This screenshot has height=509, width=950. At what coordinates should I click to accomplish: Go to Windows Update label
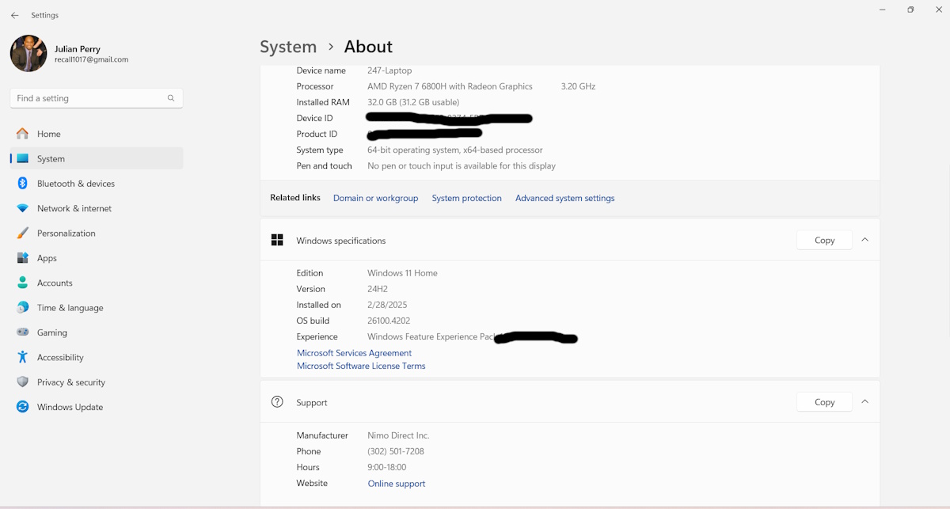[x=70, y=407]
